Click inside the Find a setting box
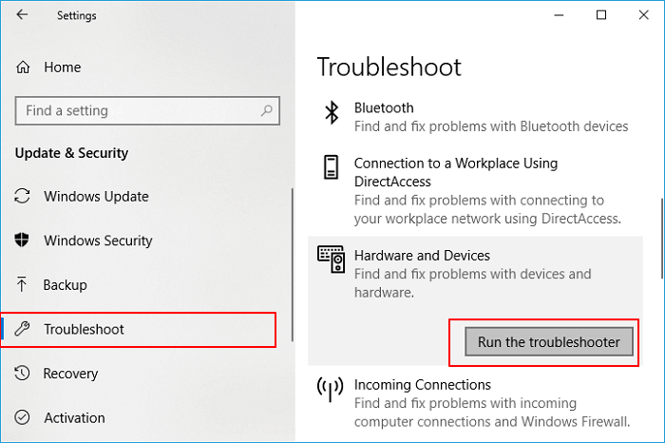 click(x=142, y=110)
